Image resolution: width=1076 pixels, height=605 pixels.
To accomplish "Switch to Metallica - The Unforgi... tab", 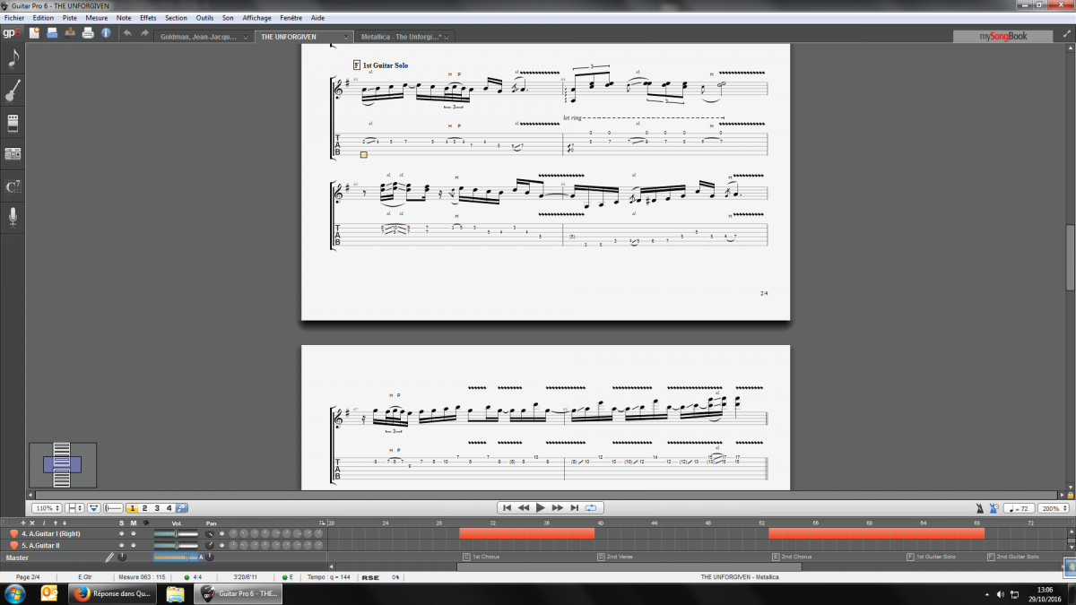I will tap(404, 37).
